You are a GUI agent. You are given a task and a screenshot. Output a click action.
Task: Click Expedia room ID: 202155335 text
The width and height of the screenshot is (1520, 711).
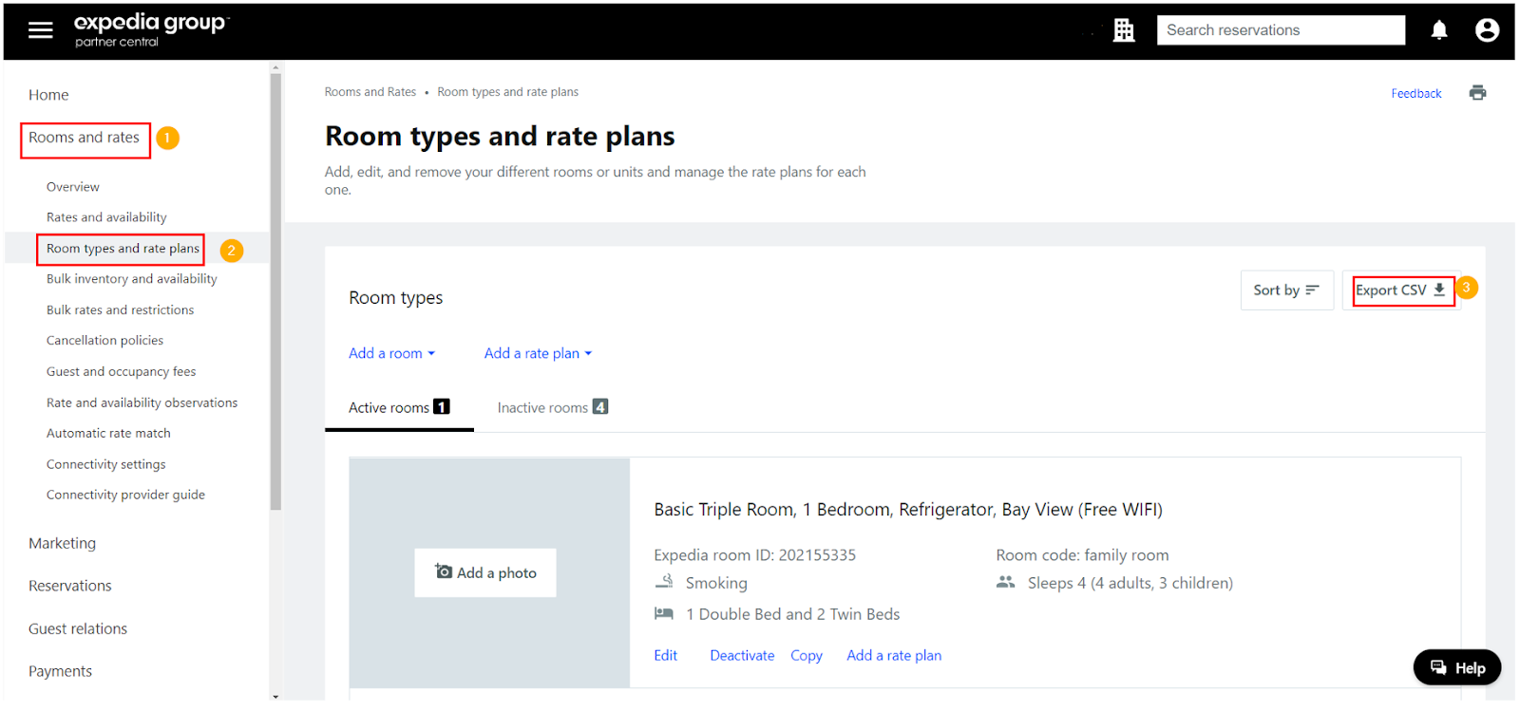click(754, 555)
